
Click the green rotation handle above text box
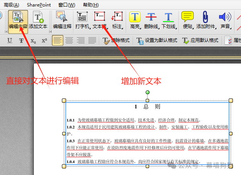[147, 92]
